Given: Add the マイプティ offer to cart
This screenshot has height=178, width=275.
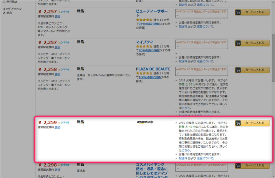Looking at the screenshot, I should 252,43.
